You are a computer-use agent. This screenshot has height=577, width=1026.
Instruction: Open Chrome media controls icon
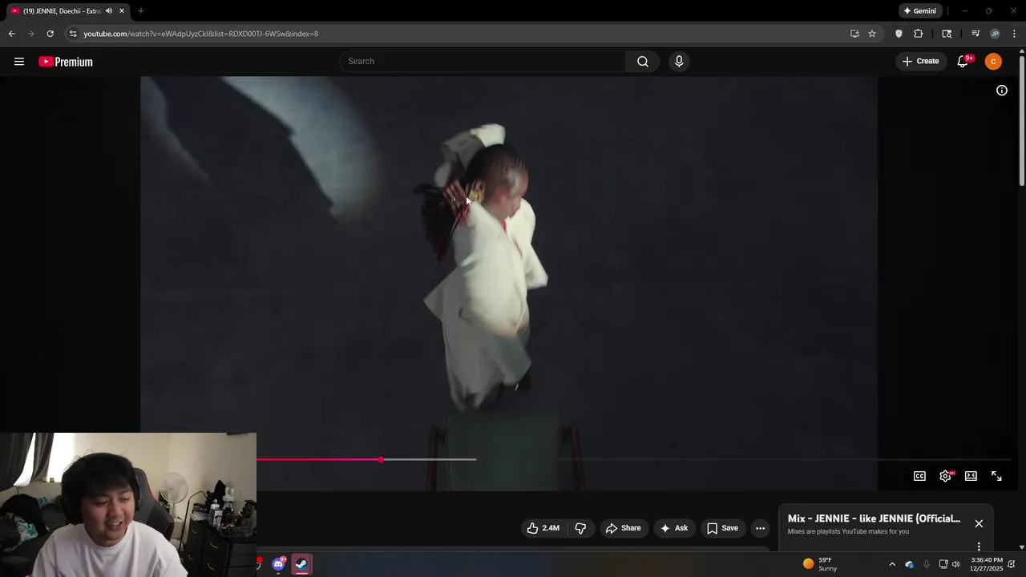(976, 34)
